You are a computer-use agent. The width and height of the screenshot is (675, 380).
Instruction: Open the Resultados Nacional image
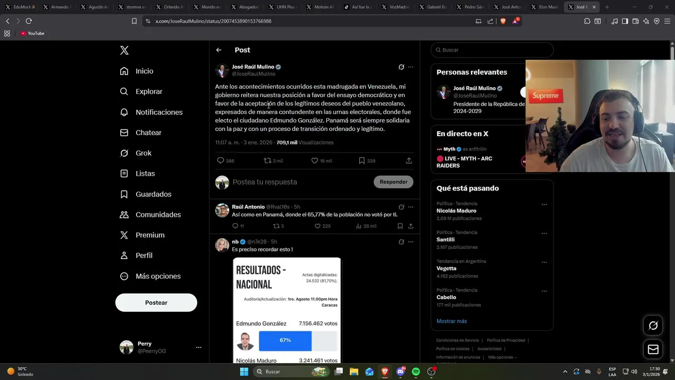[x=287, y=310]
